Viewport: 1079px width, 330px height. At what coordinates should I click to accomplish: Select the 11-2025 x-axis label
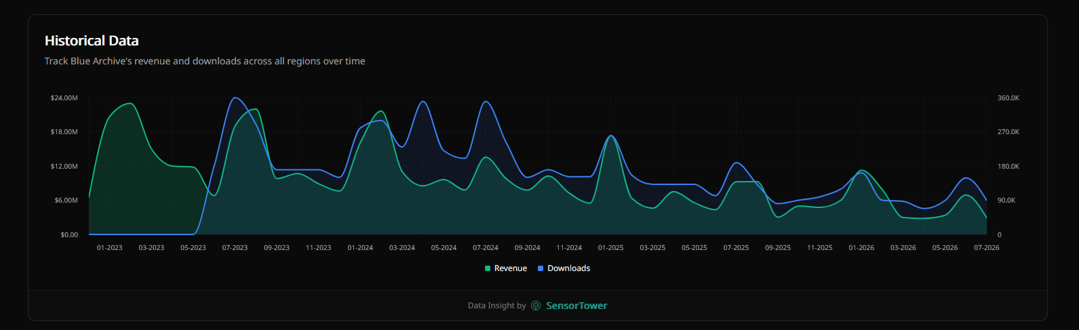click(x=820, y=248)
